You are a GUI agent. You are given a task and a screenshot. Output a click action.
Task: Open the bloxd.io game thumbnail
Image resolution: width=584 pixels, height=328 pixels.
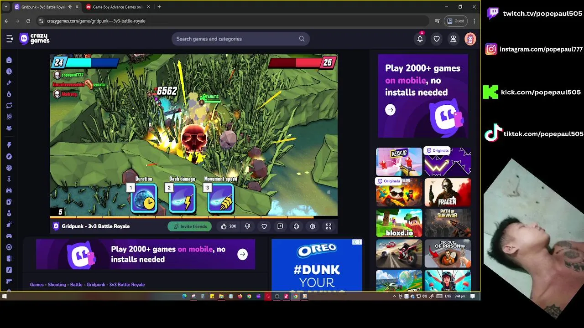tap(399, 223)
